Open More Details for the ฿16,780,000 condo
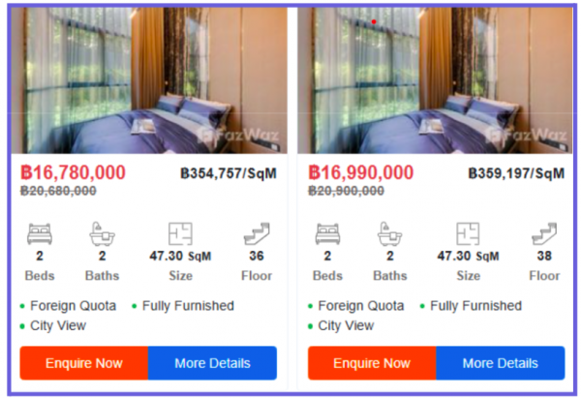The width and height of the screenshot is (581, 398). coord(212,363)
